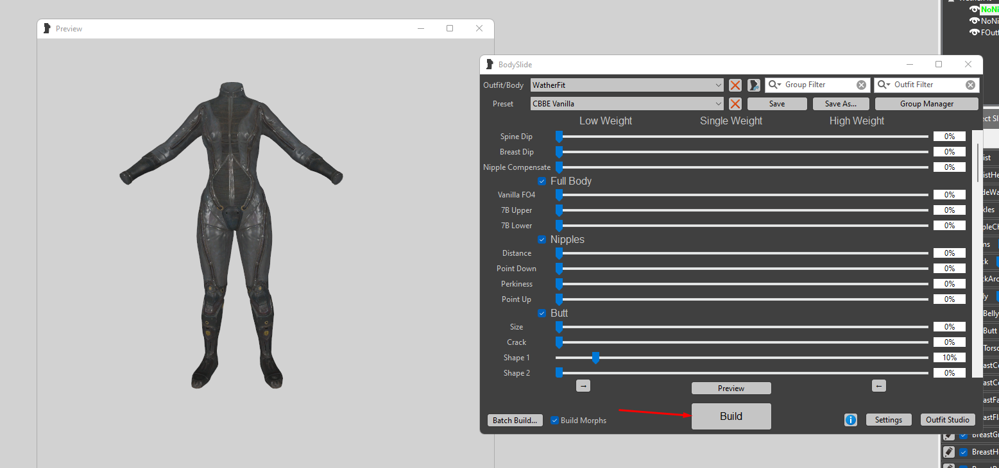Click the Preview window title icon
The height and width of the screenshot is (468, 999).
point(47,28)
